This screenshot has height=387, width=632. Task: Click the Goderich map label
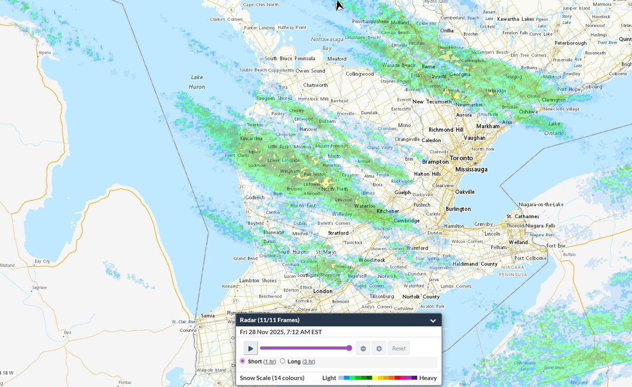point(255,197)
